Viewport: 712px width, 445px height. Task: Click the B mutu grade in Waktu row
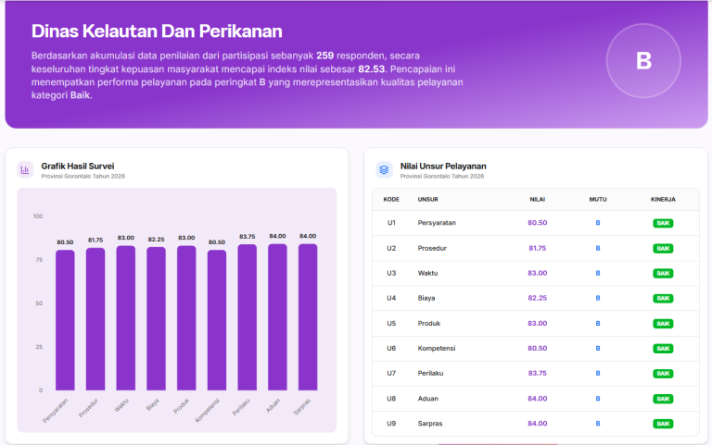point(598,273)
